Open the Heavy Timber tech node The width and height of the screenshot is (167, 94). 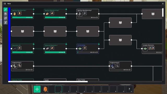(x=88, y=80)
